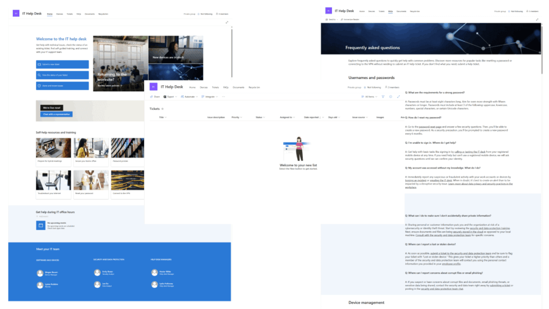Expand Tickets list to full screen
This screenshot has height=309, width=549.
[398, 97]
